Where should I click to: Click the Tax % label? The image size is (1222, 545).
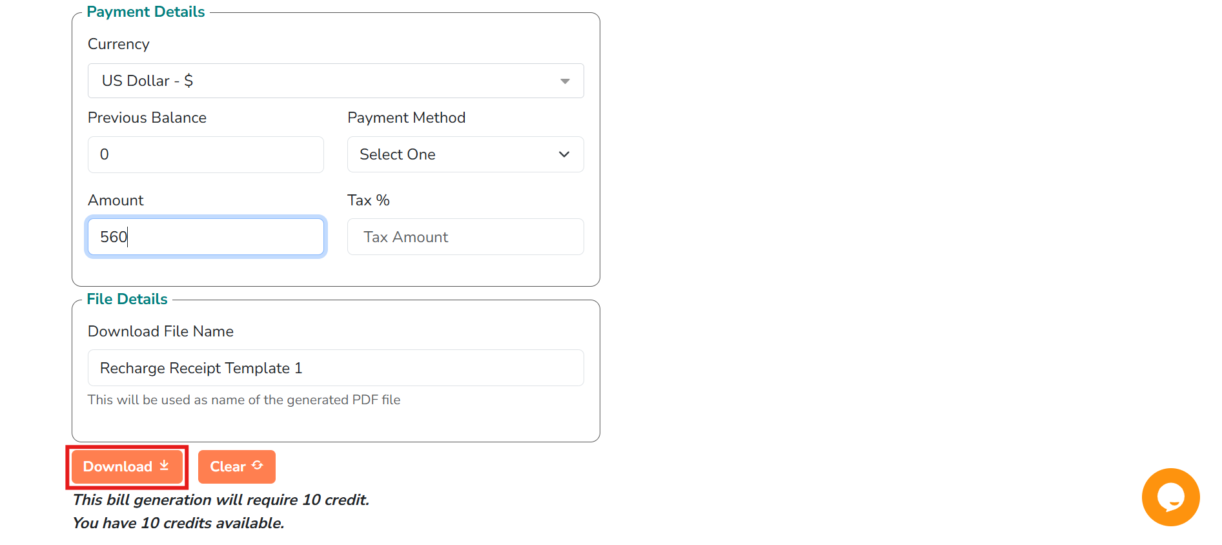coord(368,200)
